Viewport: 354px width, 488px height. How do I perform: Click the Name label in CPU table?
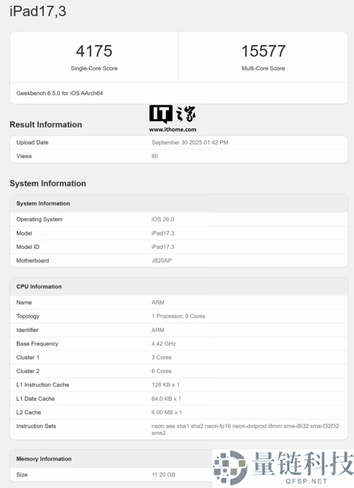[x=24, y=303]
